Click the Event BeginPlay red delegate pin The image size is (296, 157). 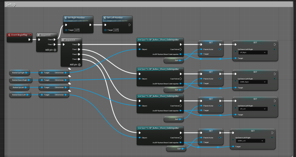tap(30, 35)
